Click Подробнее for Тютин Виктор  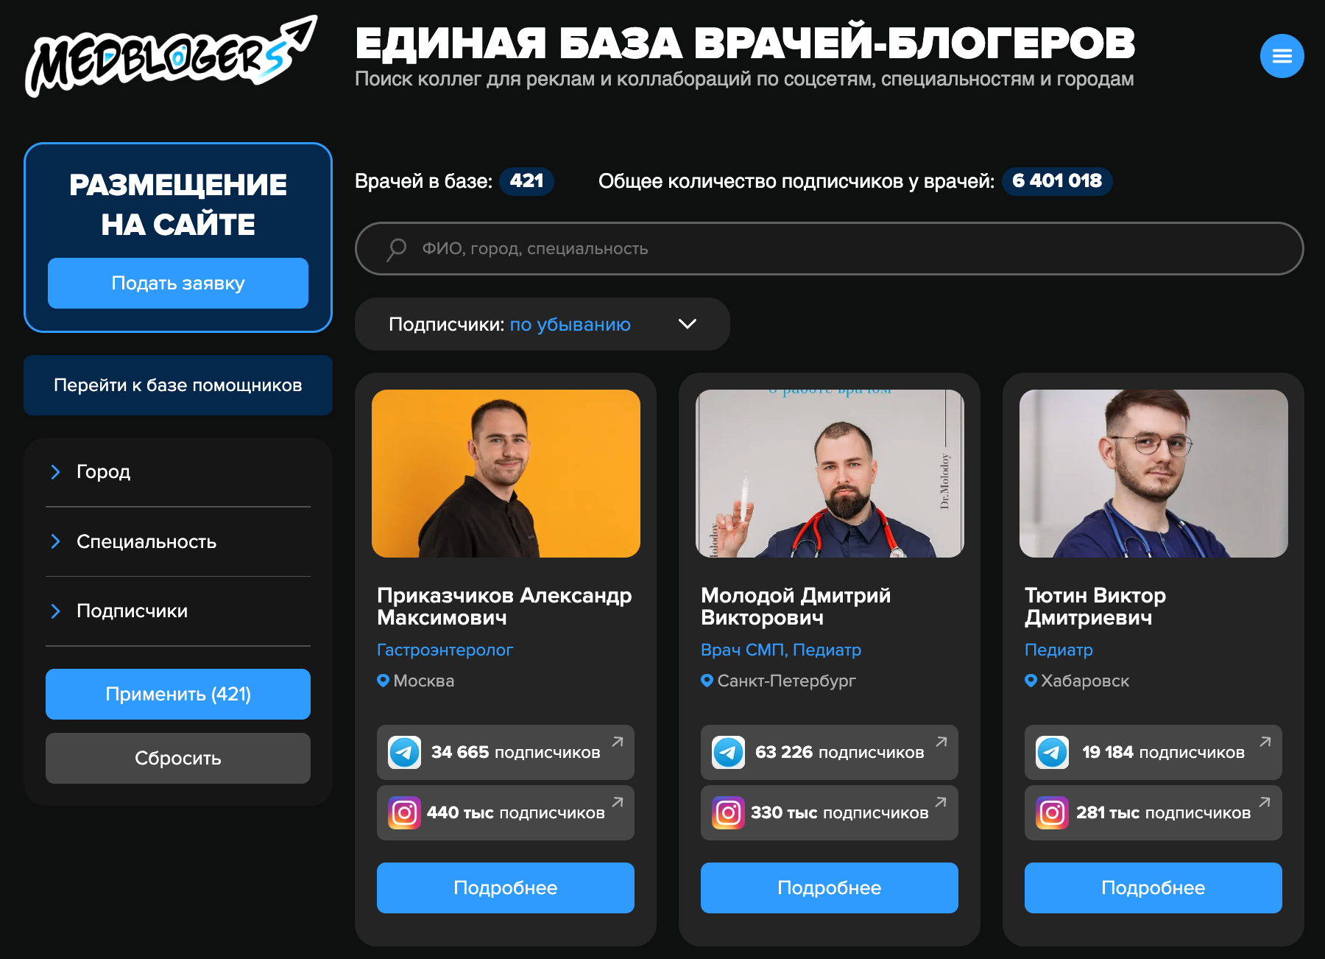pyautogui.click(x=1153, y=888)
